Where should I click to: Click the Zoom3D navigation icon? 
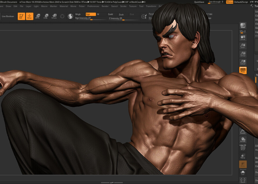[x=243, y=132]
